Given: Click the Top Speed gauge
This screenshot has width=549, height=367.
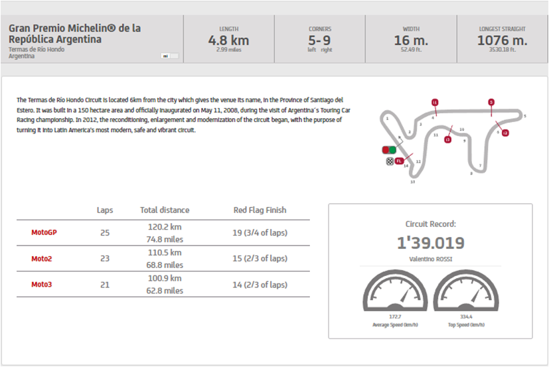Looking at the screenshot, I should click(x=467, y=290).
